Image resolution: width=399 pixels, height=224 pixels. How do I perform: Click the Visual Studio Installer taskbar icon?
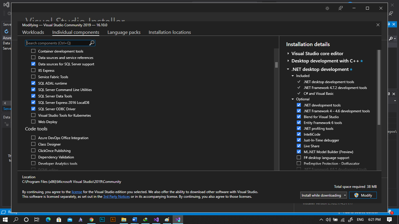tap(178, 220)
